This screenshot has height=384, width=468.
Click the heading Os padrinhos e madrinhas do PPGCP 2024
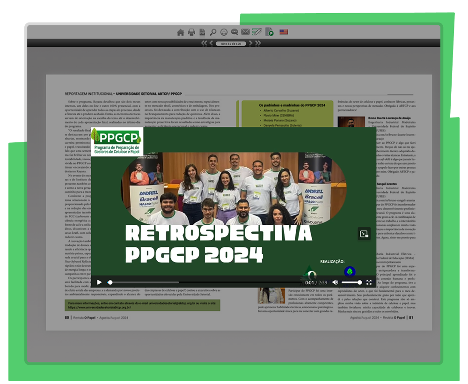tap(292, 105)
